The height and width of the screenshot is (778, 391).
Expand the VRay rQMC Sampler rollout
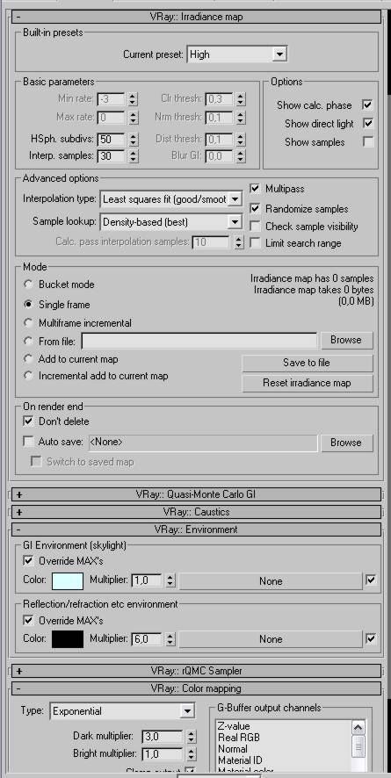click(x=196, y=671)
